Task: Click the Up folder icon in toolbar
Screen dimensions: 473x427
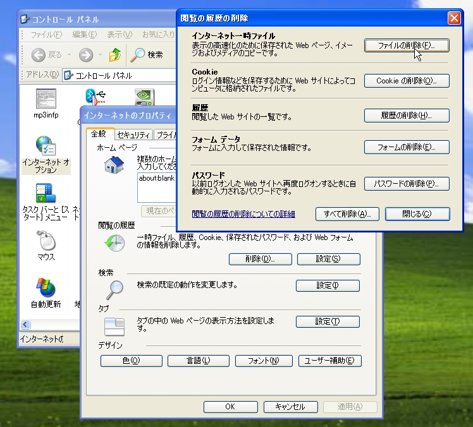Action: pyautogui.click(x=115, y=55)
